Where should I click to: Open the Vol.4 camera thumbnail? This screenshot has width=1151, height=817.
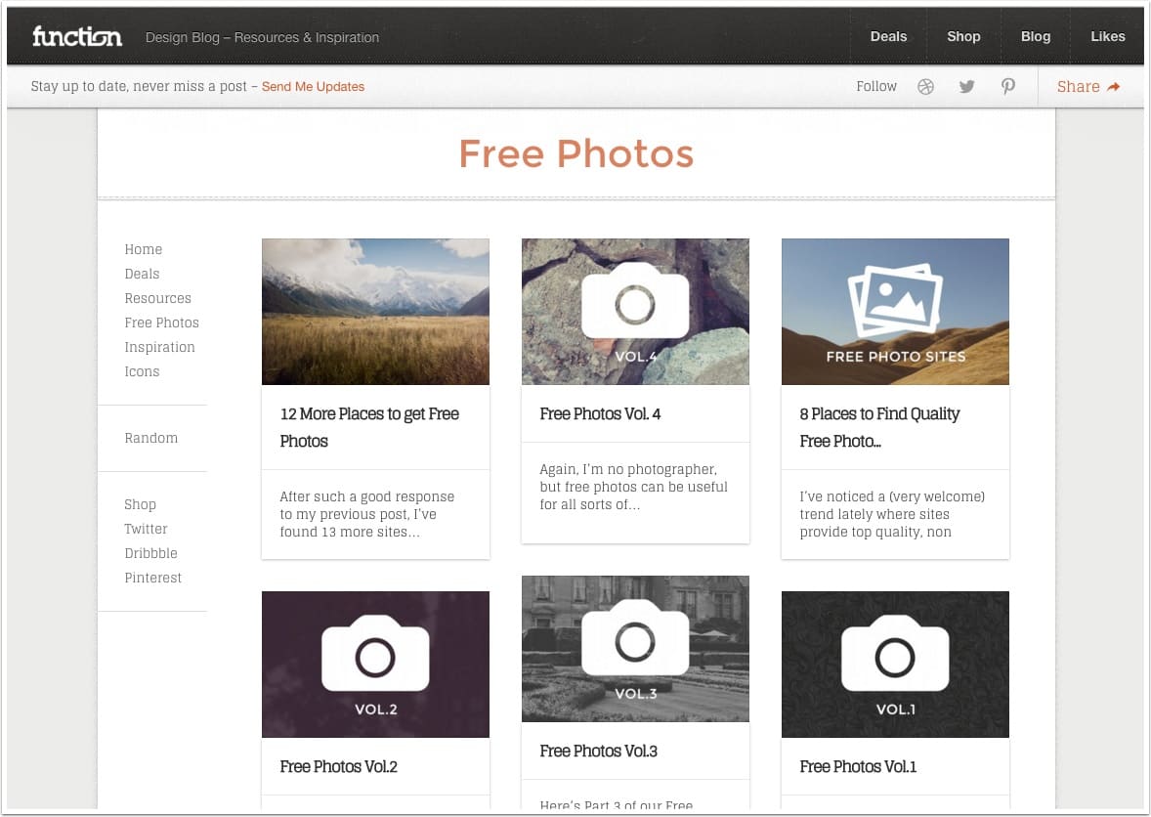(635, 312)
